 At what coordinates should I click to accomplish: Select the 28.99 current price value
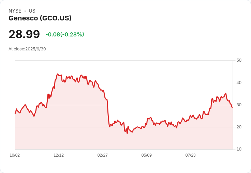pyautogui.click(x=24, y=34)
